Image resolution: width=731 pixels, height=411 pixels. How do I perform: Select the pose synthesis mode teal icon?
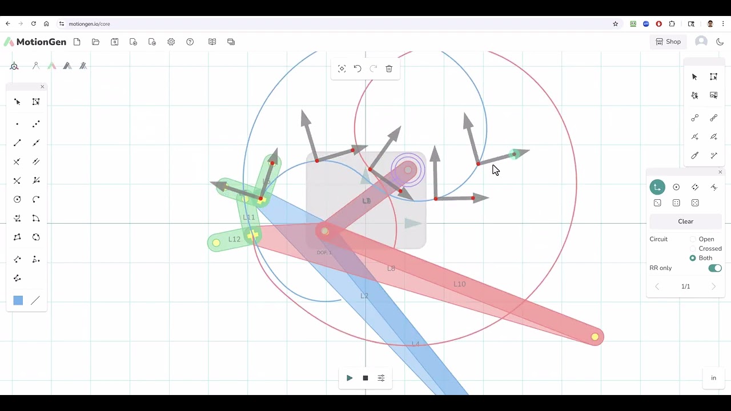tap(657, 187)
